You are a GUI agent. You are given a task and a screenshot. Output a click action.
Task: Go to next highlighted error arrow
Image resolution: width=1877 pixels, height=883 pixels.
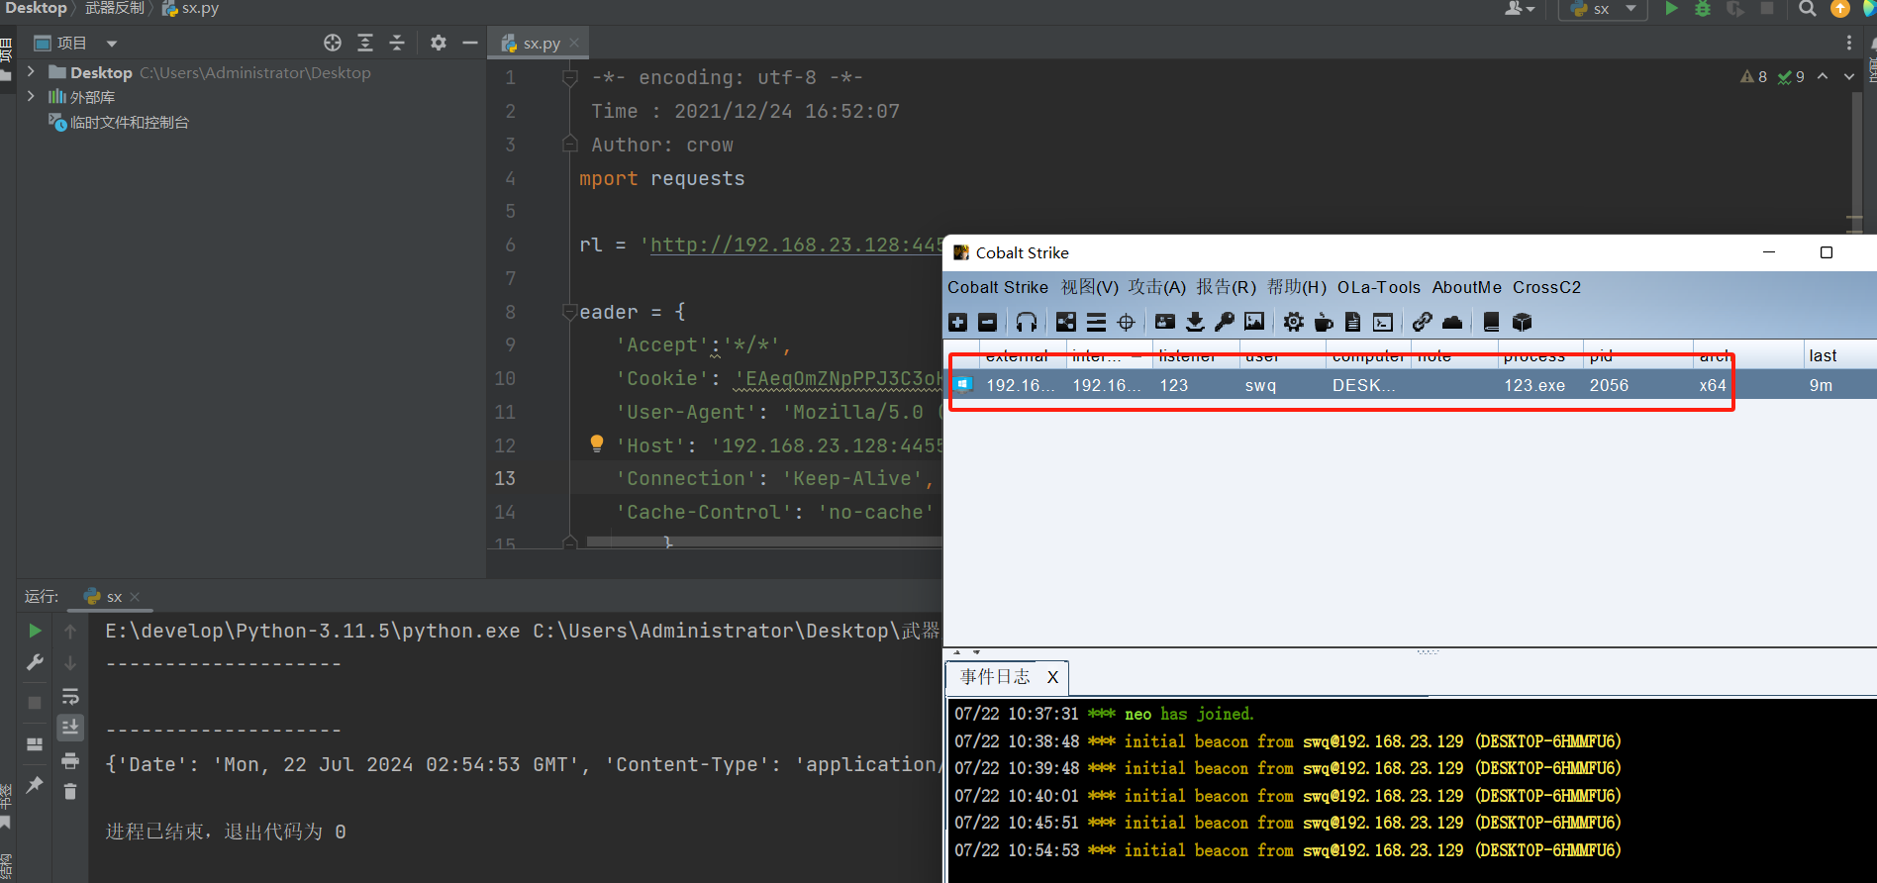1849,76
